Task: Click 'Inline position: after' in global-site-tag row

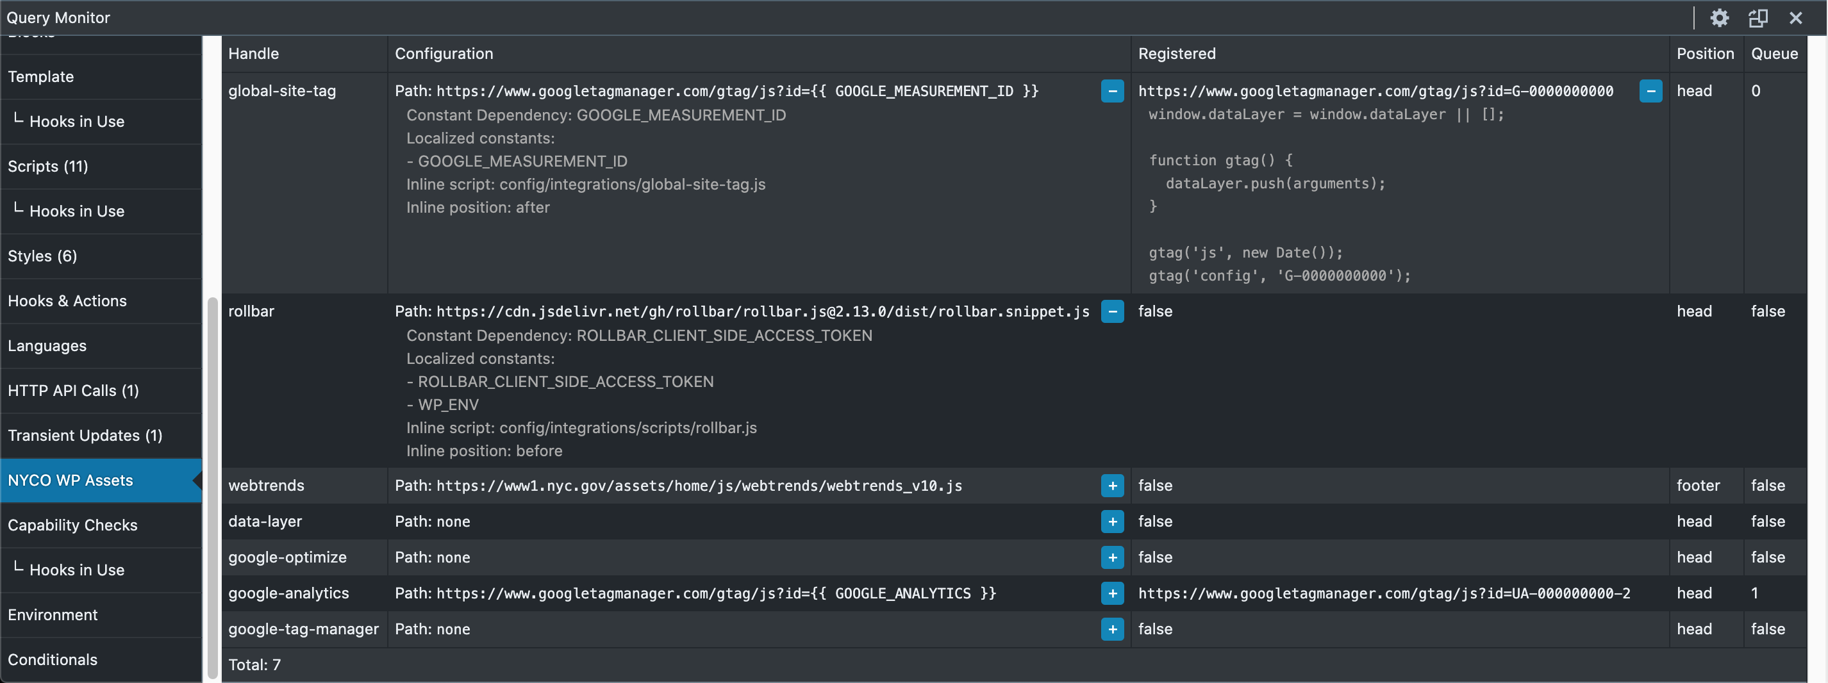Action: pos(478,208)
